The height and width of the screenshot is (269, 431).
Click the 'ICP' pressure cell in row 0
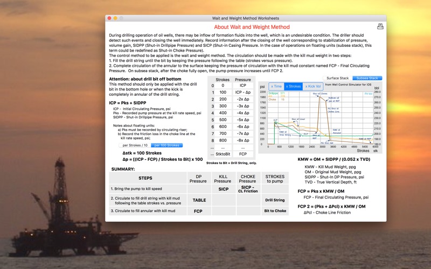coord(243,86)
